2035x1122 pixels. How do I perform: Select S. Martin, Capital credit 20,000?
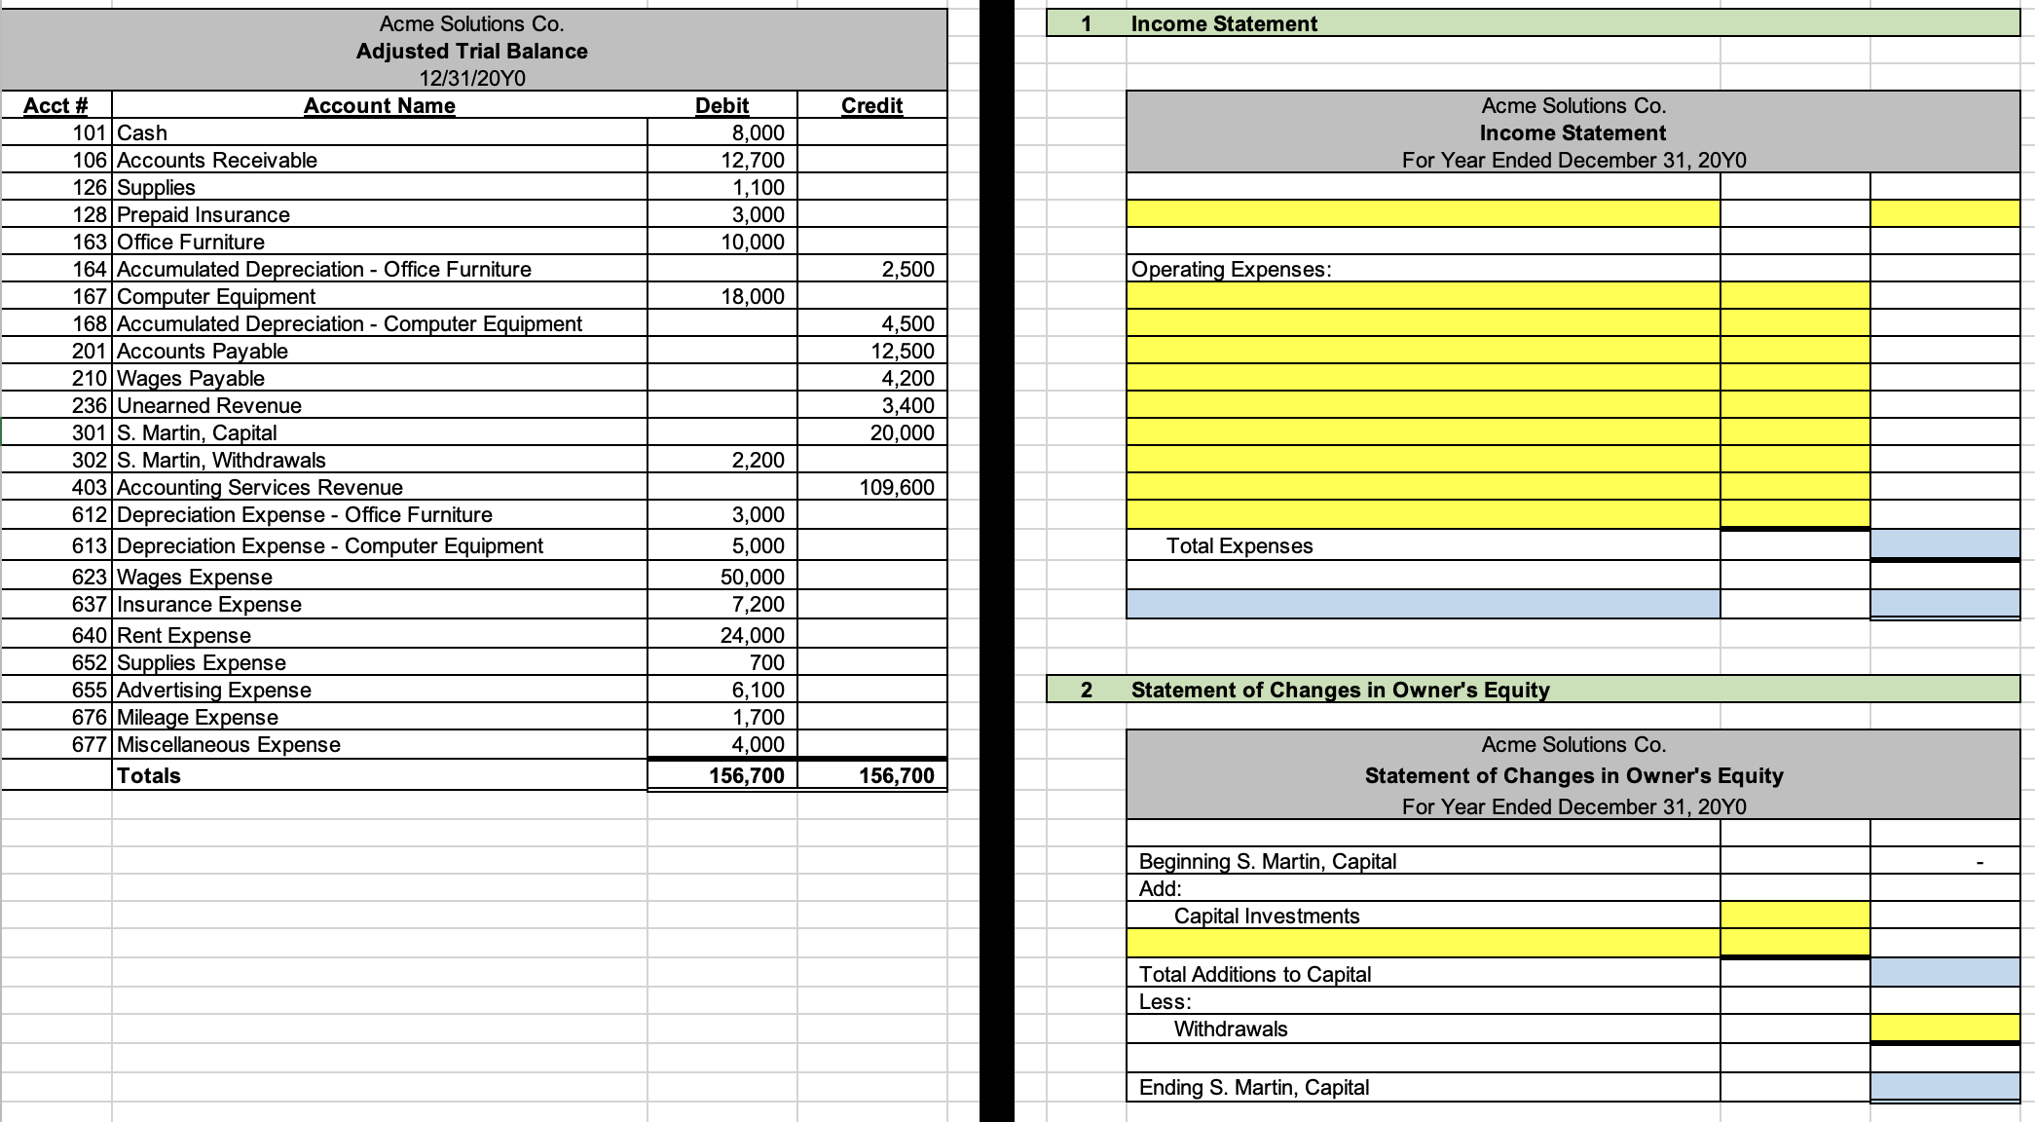(872, 432)
